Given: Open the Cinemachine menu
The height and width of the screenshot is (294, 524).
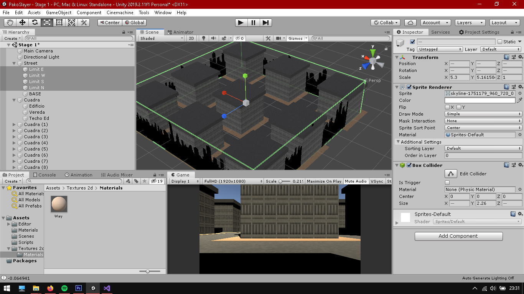Looking at the screenshot, I should click(x=120, y=12).
